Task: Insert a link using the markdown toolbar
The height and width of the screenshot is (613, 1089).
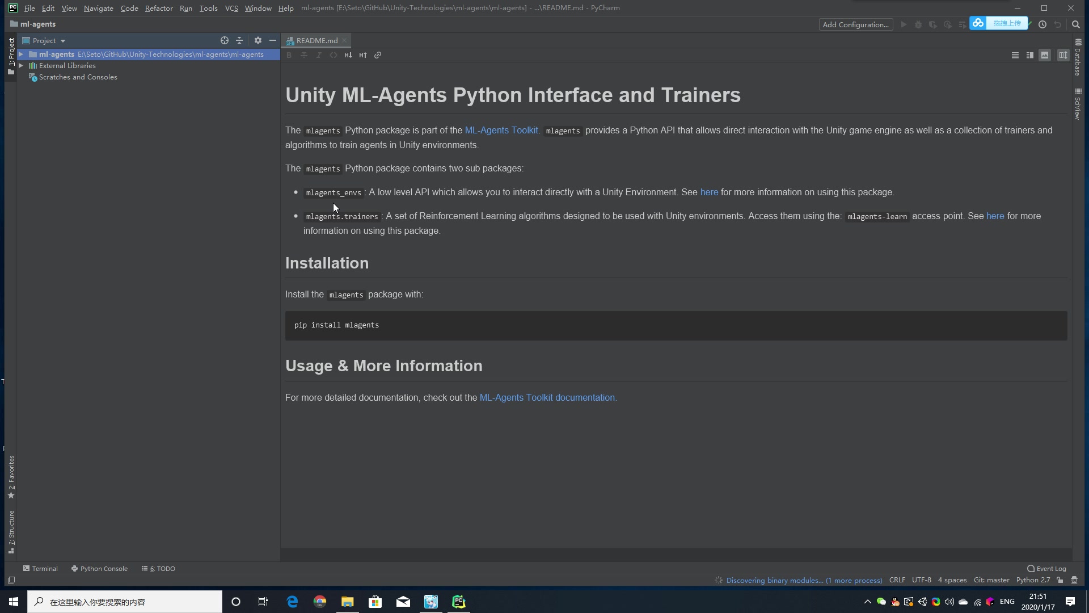Action: pyautogui.click(x=378, y=55)
